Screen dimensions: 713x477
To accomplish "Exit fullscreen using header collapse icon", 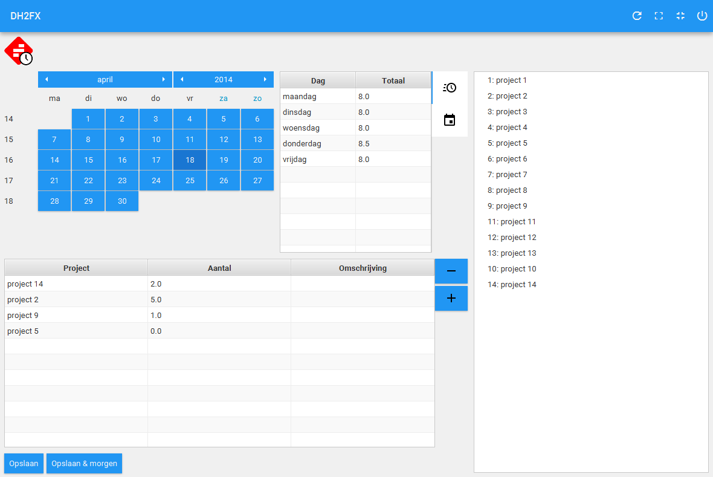I will click(680, 16).
